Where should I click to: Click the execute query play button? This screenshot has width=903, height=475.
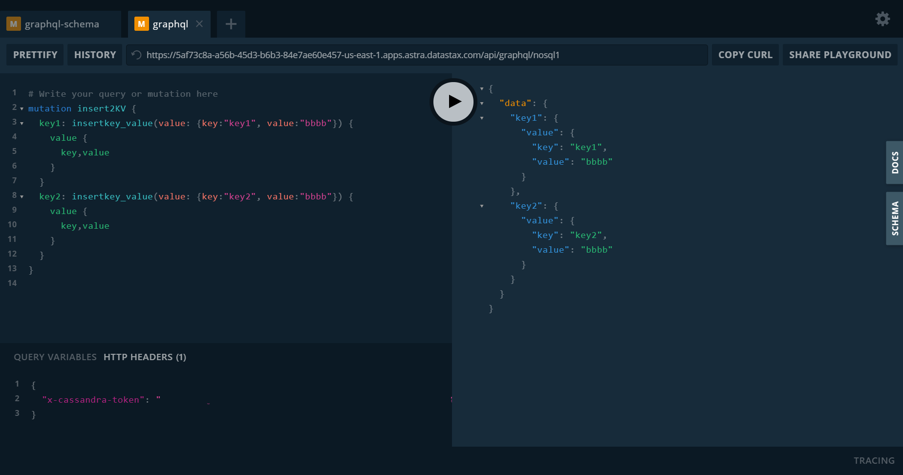(x=453, y=102)
